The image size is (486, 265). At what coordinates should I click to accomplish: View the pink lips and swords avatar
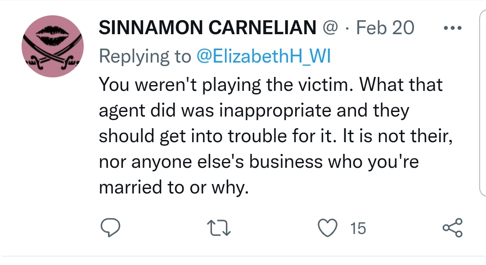tap(53, 46)
